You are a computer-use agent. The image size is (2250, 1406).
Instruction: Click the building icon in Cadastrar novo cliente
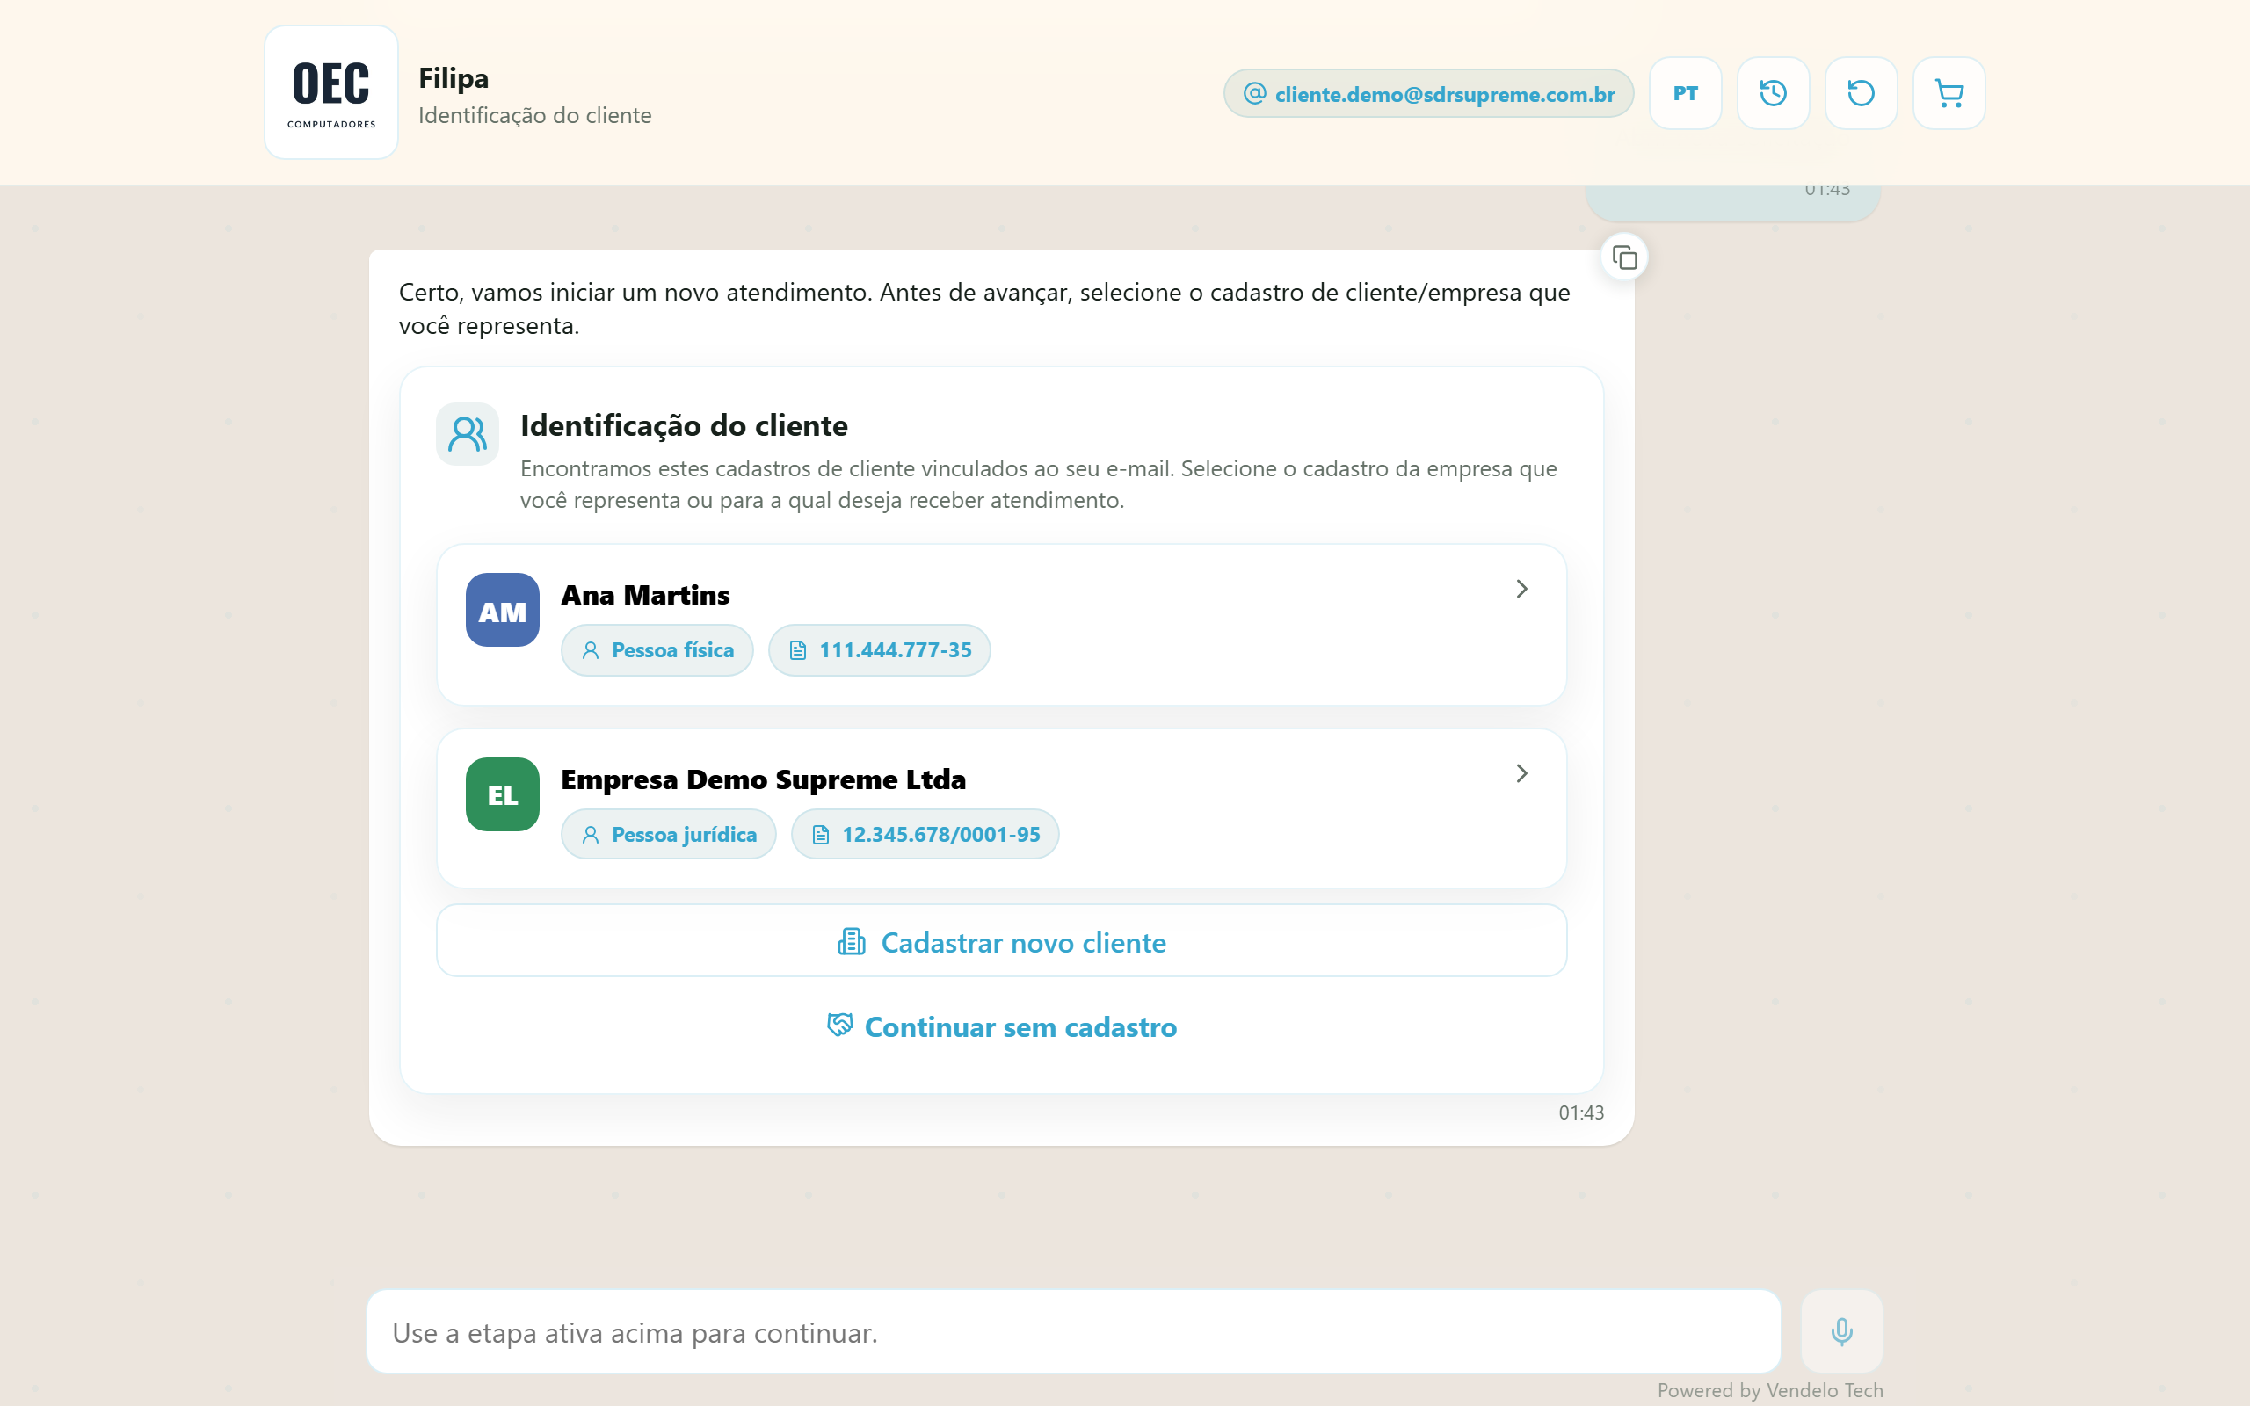[851, 942]
